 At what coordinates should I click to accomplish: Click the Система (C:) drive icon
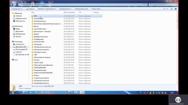14,44
